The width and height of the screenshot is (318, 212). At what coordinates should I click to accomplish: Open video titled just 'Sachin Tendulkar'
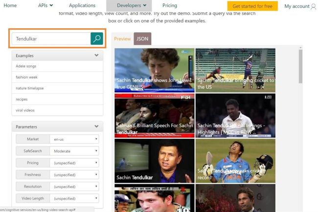[154, 161]
